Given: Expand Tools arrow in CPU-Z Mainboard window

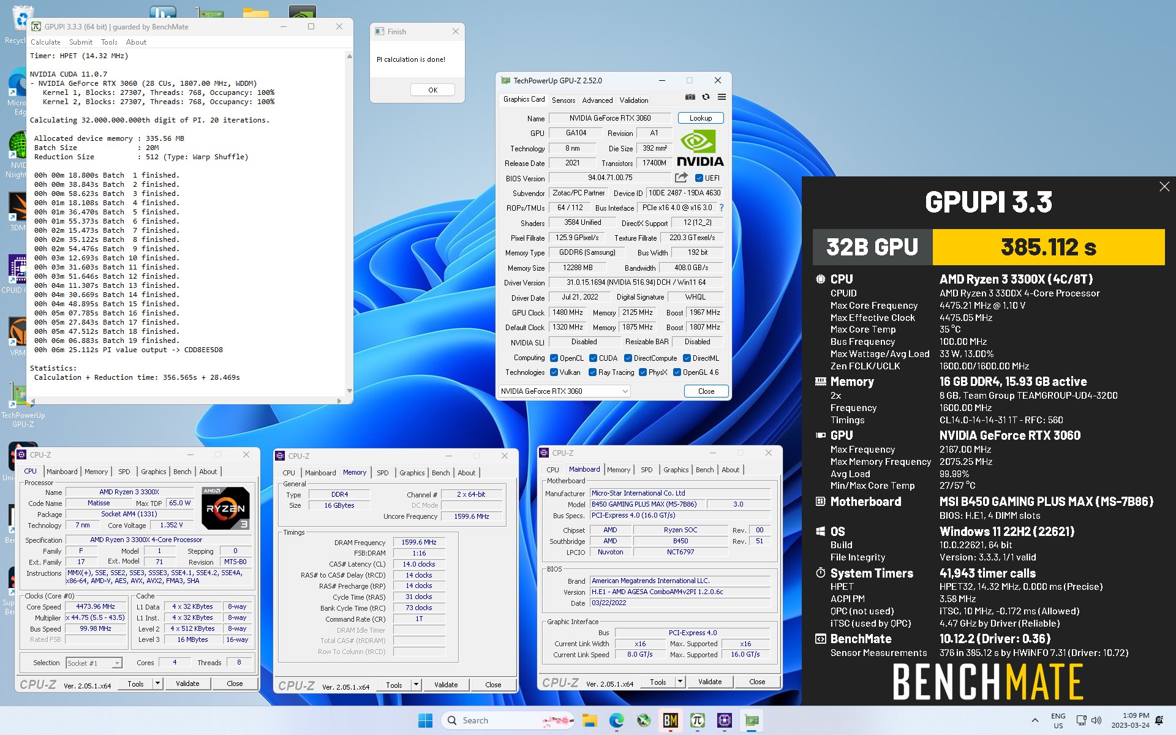Looking at the screenshot, I should [x=680, y=682].
